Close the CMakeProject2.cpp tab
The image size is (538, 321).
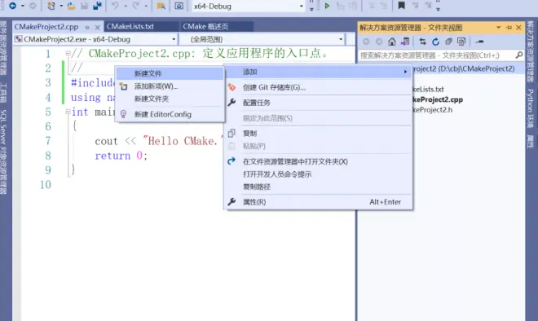[x=98, y=27]
